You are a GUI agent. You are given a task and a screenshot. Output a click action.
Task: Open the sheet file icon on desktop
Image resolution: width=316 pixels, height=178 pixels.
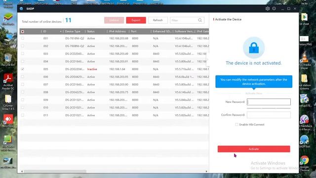pos(304,19)
